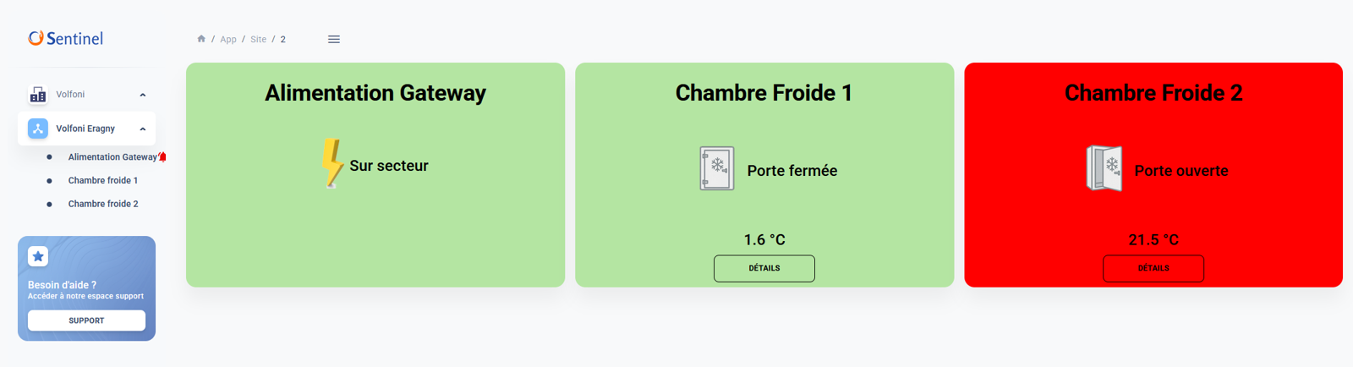Select Chambre froide 1 in sidebar
Image resolution: width=1353 pixels, height=367 pixels.
pos(103,180)
